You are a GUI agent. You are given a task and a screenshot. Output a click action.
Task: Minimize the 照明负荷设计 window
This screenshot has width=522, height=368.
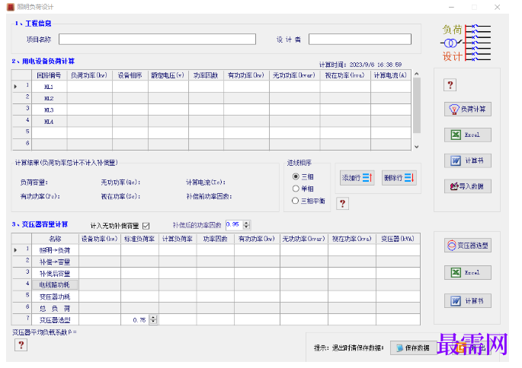(451, 7)
